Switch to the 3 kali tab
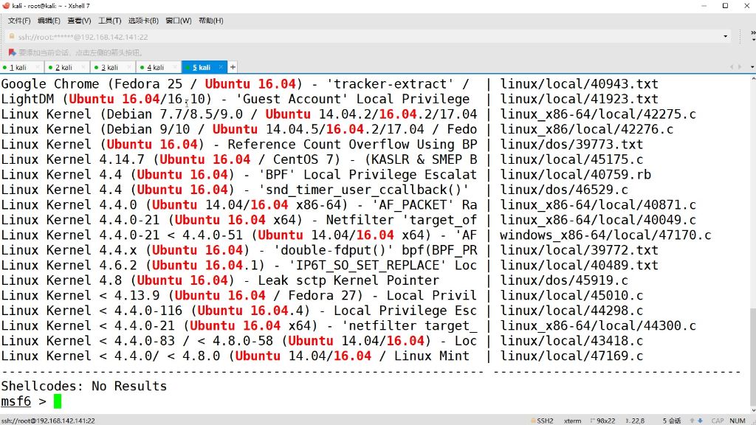This screenshot has width=756, height=425. coord(109,67)
